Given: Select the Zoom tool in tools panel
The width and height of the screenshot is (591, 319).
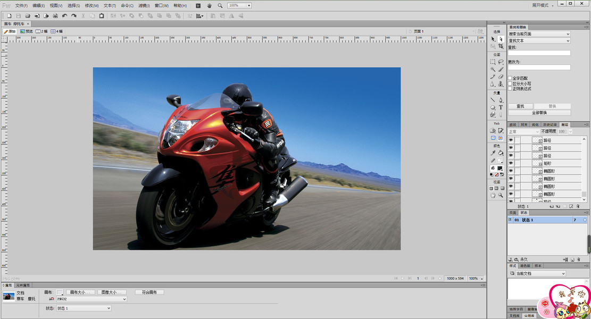Looking at the screenshot, I should (x=501, y=196).
